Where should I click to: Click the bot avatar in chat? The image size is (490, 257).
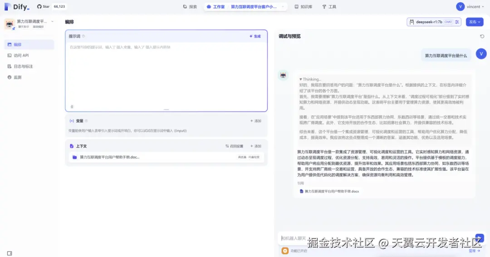click(283, 75)
